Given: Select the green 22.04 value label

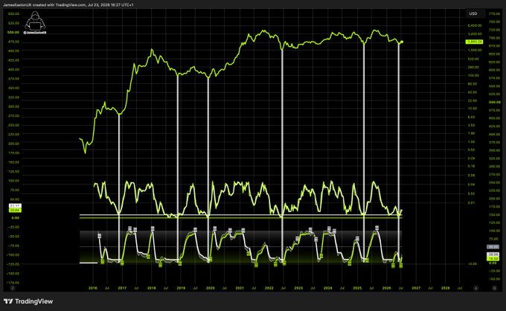Looking at the screenshot, I should [x=15, y=210].
